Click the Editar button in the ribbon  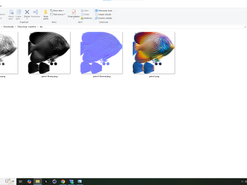pyautogui.click(x=85, y=14)
